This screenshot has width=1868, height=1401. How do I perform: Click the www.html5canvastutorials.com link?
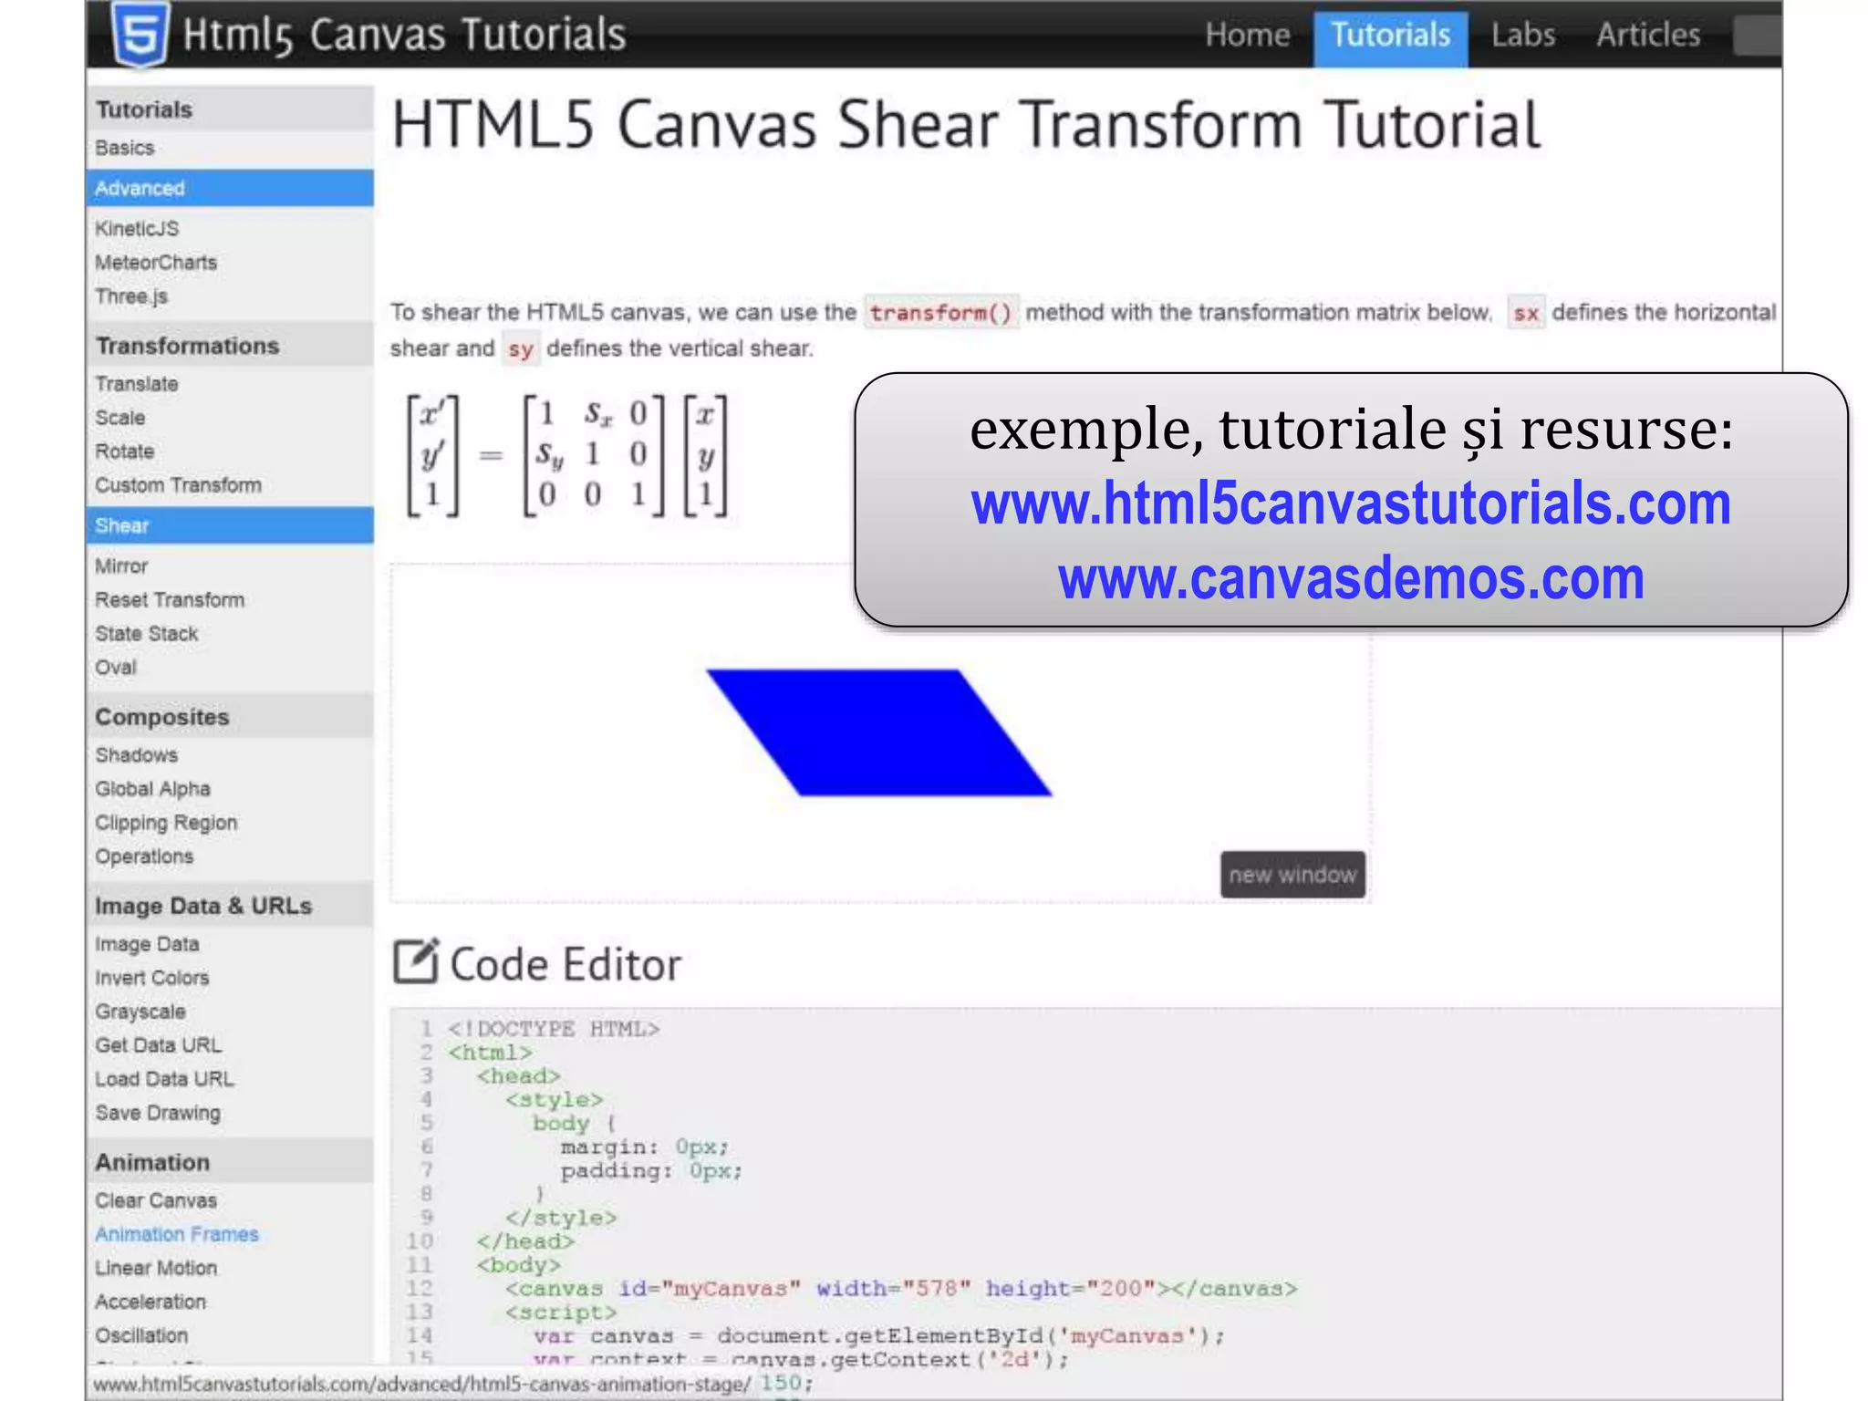(x=1351, y=503)
